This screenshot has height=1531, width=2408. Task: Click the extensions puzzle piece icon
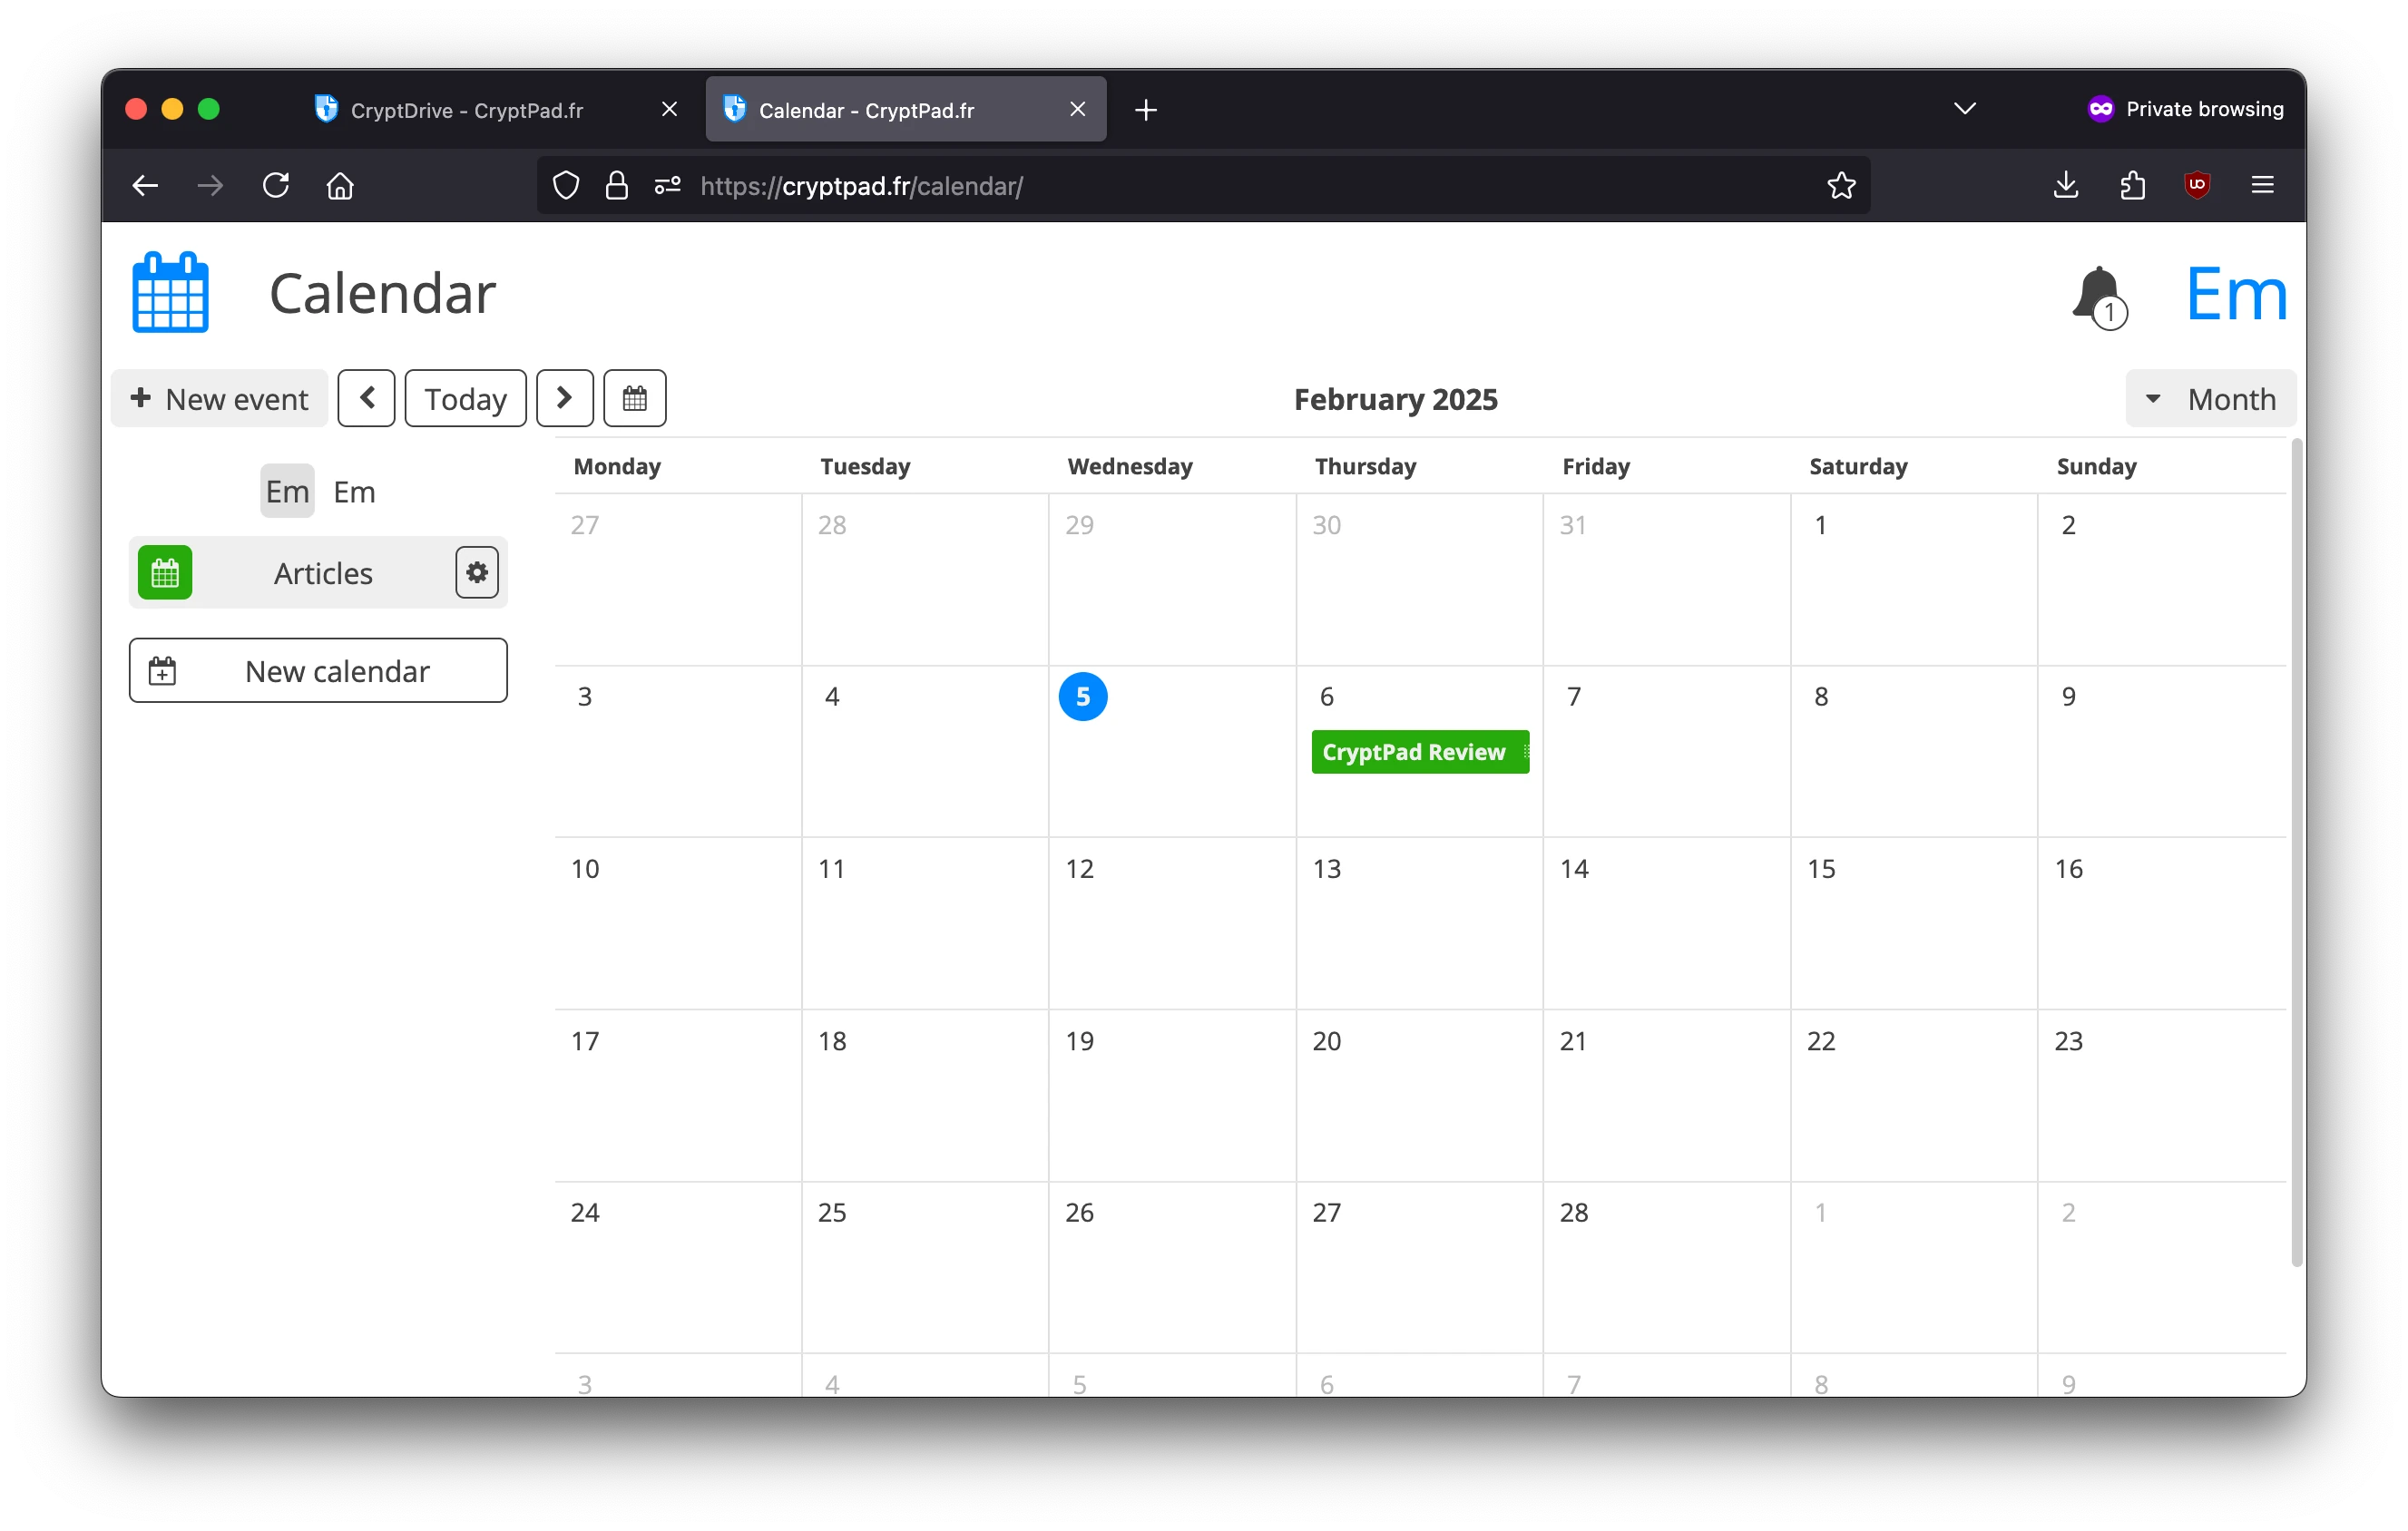[2132, 185]
